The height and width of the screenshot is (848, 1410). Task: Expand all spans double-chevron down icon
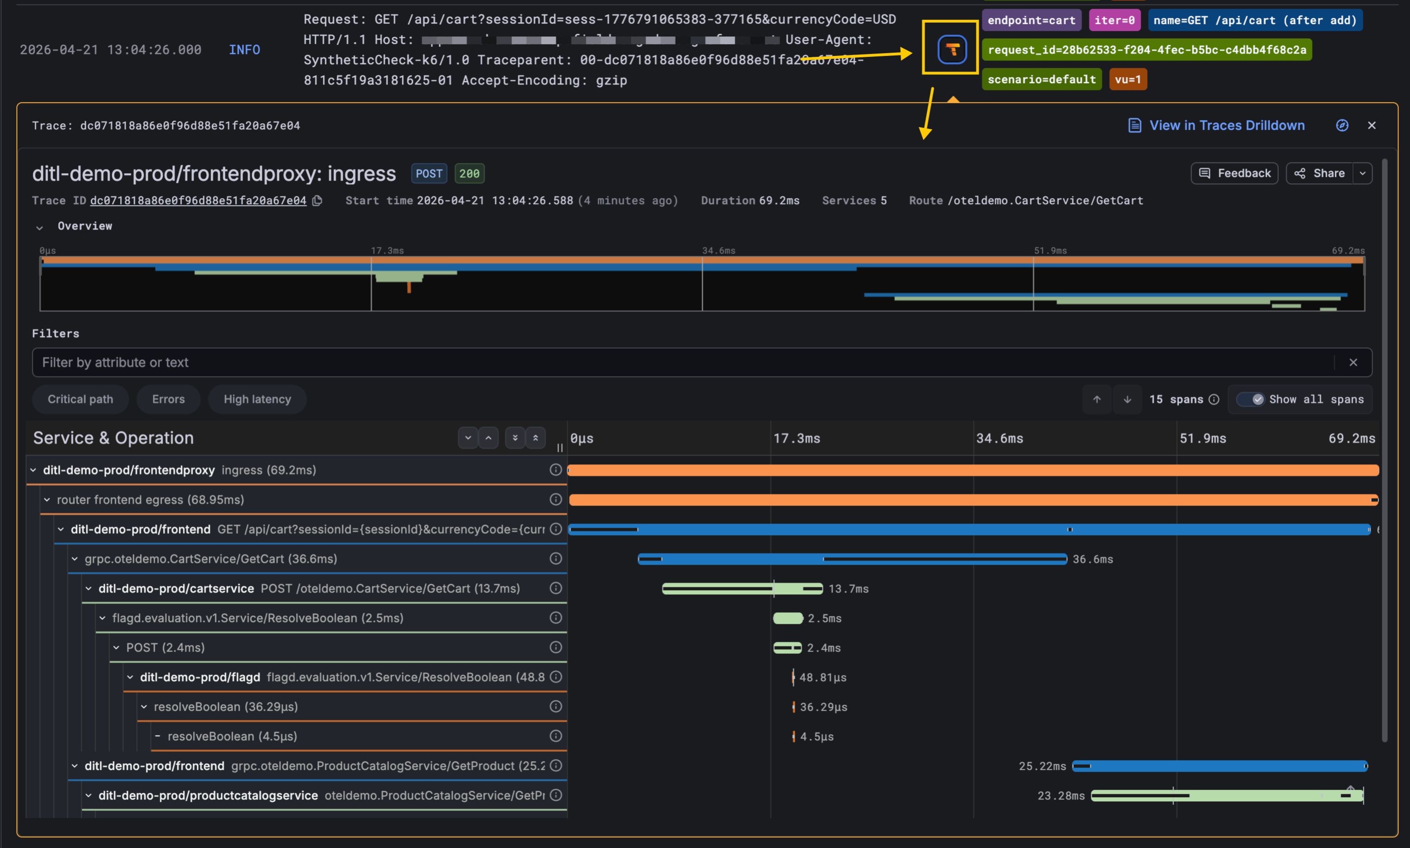(515, 438)
